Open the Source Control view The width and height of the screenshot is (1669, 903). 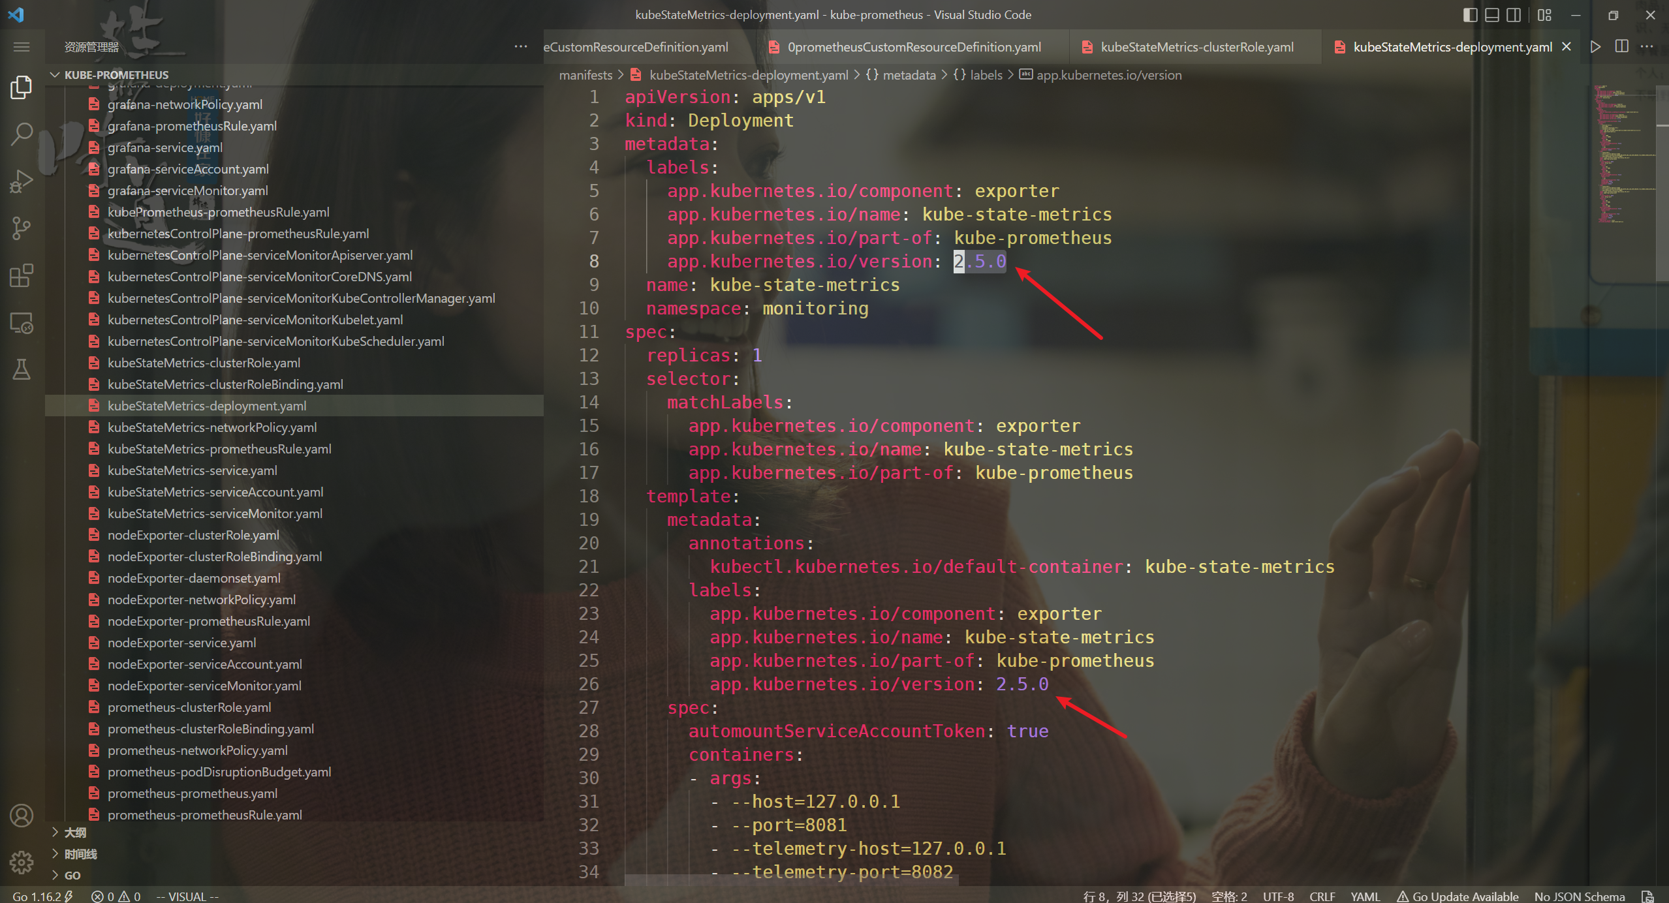pos(22,228)
